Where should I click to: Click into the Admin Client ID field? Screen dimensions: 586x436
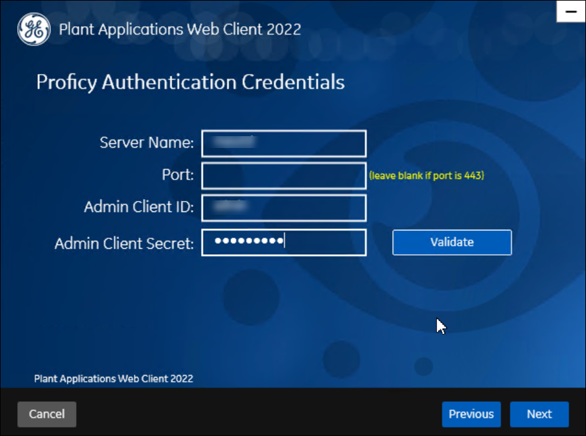pyautogui.click(x=284, y=208)
